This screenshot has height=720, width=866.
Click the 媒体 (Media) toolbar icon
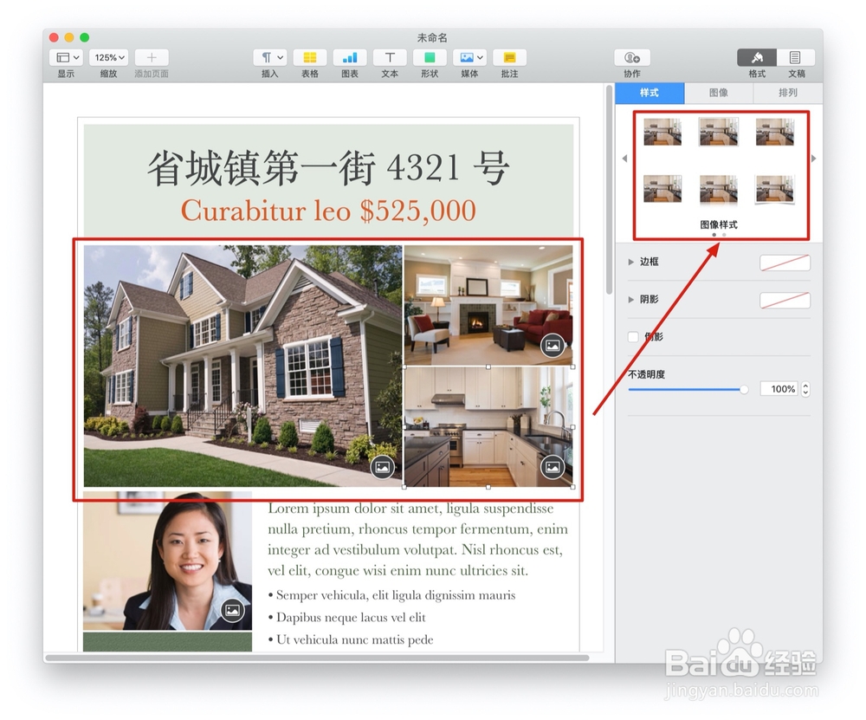(x=469, y=57)
